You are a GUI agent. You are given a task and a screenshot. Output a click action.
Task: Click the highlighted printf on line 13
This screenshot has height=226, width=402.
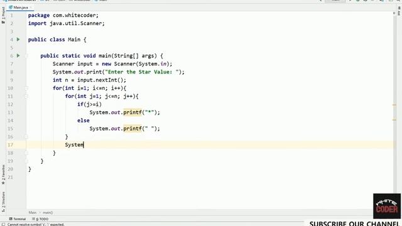point(133,112)
